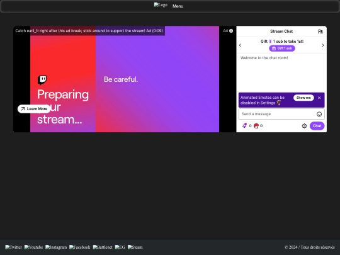Open the Steam footer link
This screenshot has height=255, width=340.
pos(135,247)
